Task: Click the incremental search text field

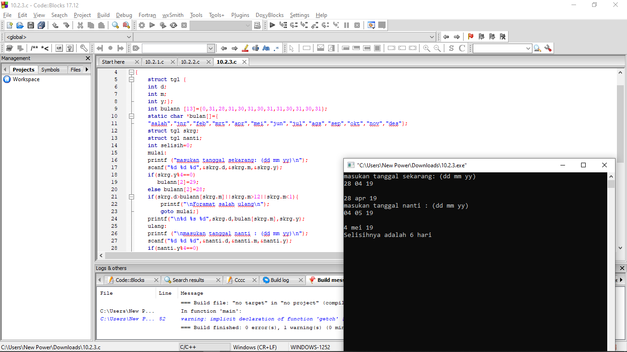Action: point(179,48)
